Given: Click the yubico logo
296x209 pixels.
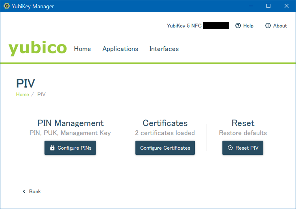Looking at the screenshot, I should pyautogui.click(x=38, y=48).
